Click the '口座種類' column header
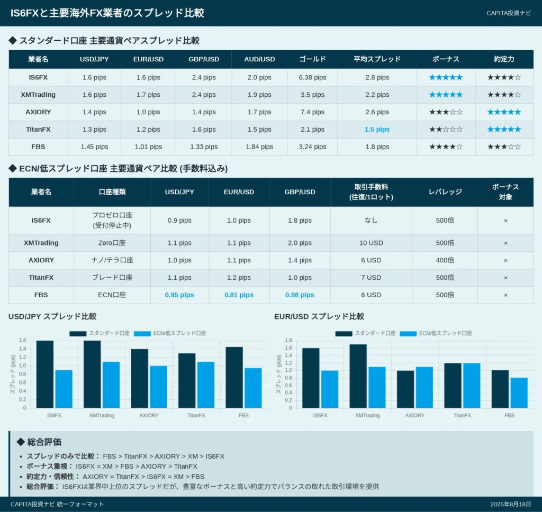Image resolution: width=542 pixels, height=512 pixels. (112, 192)
